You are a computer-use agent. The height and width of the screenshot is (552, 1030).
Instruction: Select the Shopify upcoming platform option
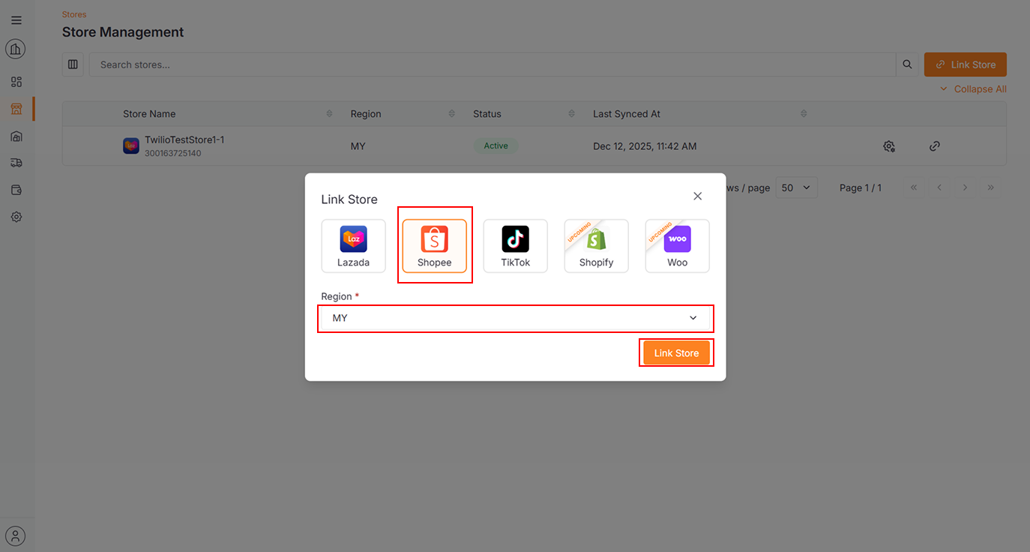click(x=596, y=245)
